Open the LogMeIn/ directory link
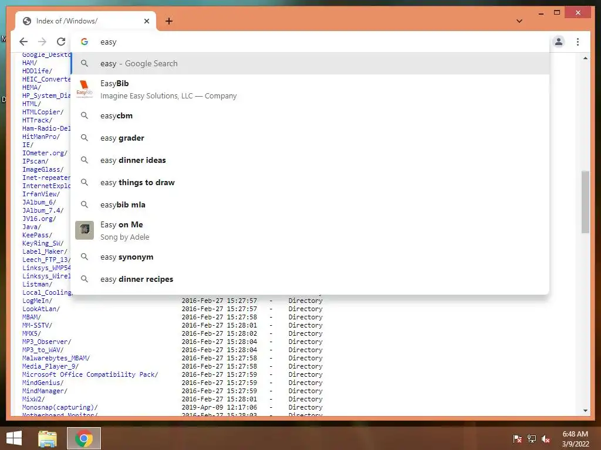Image resolution: width=601 pixels, height=450 pixels. pyautogui.click(x=37, y=301)
